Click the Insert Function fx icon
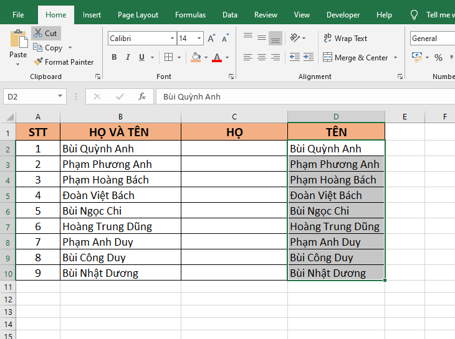 click(x=141, y=96)
